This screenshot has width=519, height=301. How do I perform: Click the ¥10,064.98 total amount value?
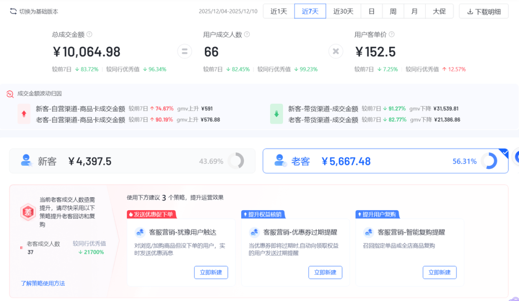tap(86, 52)
